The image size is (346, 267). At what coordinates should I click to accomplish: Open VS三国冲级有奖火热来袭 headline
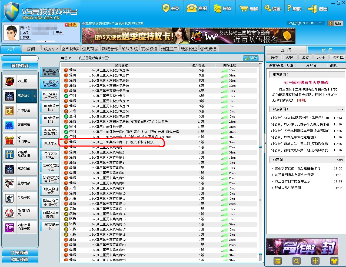[x=306, y=83]
